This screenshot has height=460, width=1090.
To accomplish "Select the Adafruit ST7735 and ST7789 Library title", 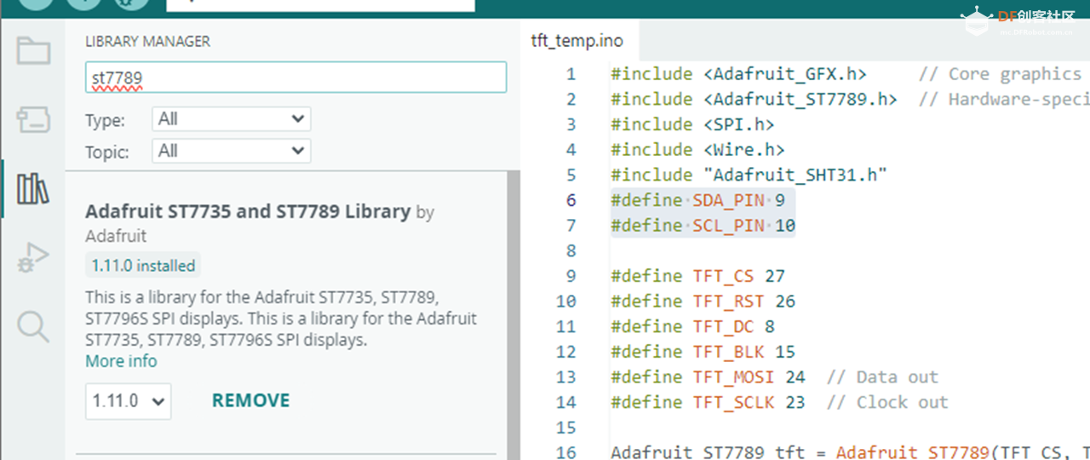I will coord(248,211).
